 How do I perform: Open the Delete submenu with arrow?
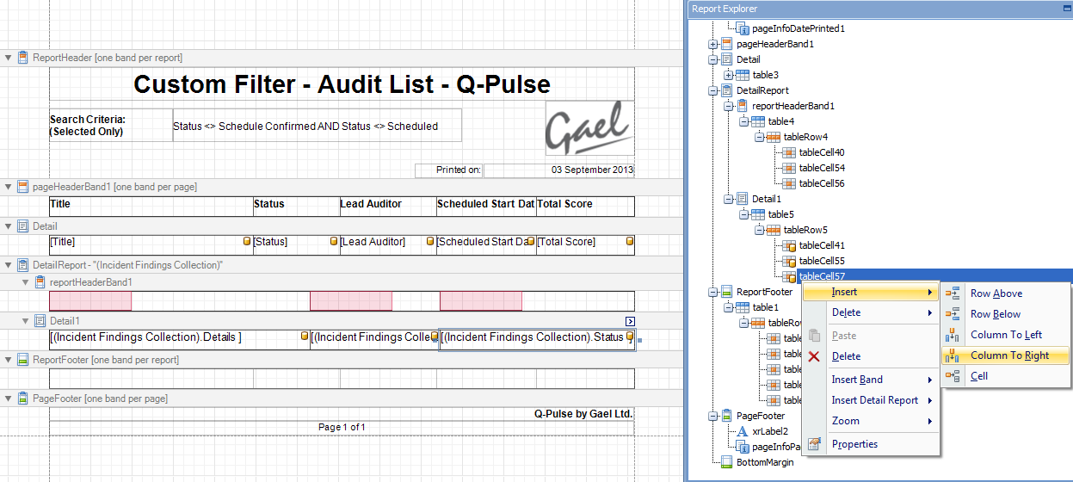pyautogui.click(x=872, y=313)
